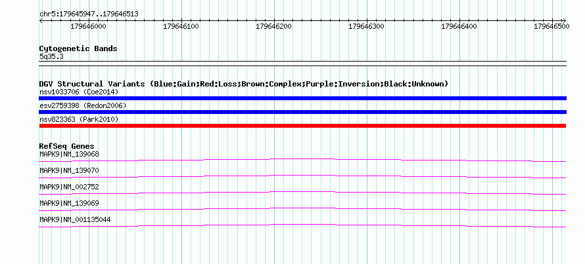
Task: Click the magenta intron line of NM_139070
Action: click(302, 176)
